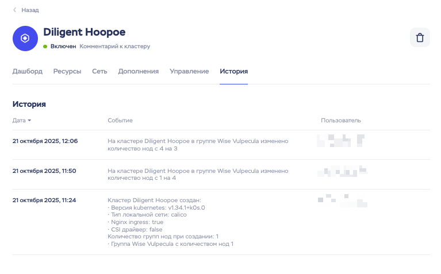Click the Событие column header
This screenshot has width=441, height=274.
pyautogui.click(x=120, y=121)
